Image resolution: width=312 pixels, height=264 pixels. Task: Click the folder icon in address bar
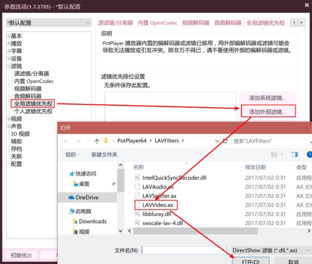(x=107, y=141)
